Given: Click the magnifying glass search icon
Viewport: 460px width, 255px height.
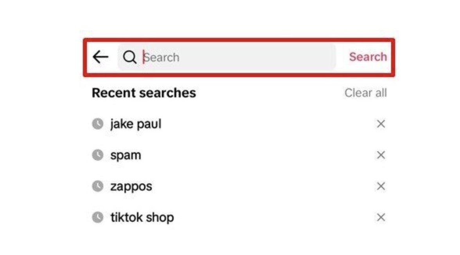Looking at the screenshot, I should tap(129, 57).
